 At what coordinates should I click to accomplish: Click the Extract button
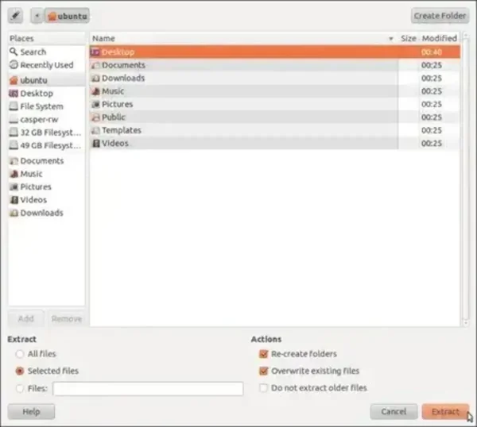[445, 411]
